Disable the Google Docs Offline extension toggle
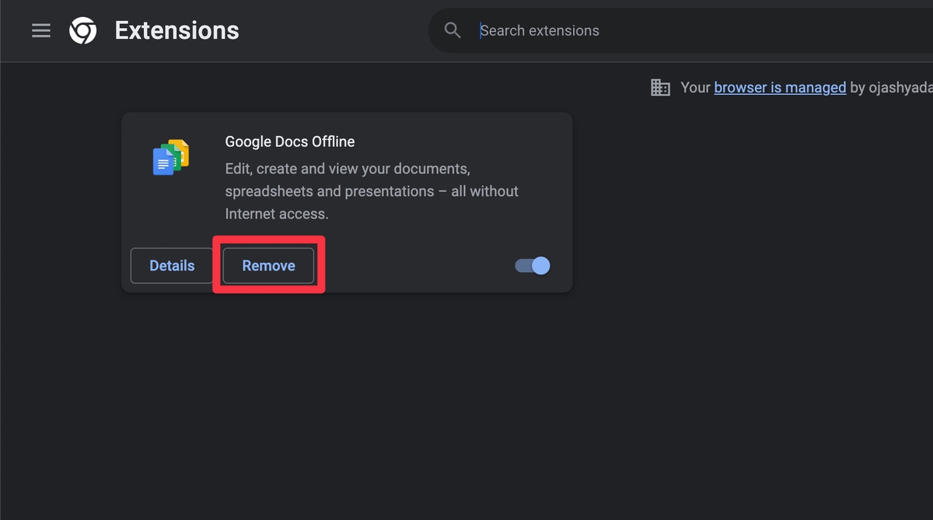 click(x=533, y=266)
